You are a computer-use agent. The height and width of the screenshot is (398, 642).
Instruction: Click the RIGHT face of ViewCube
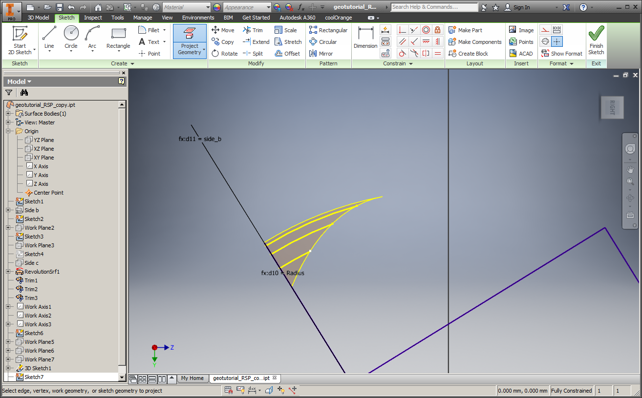point(612,107)
